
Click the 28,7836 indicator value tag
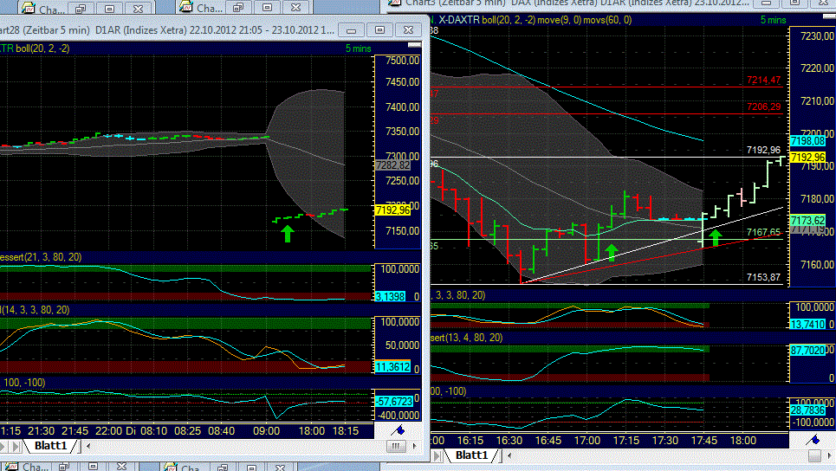807,410
